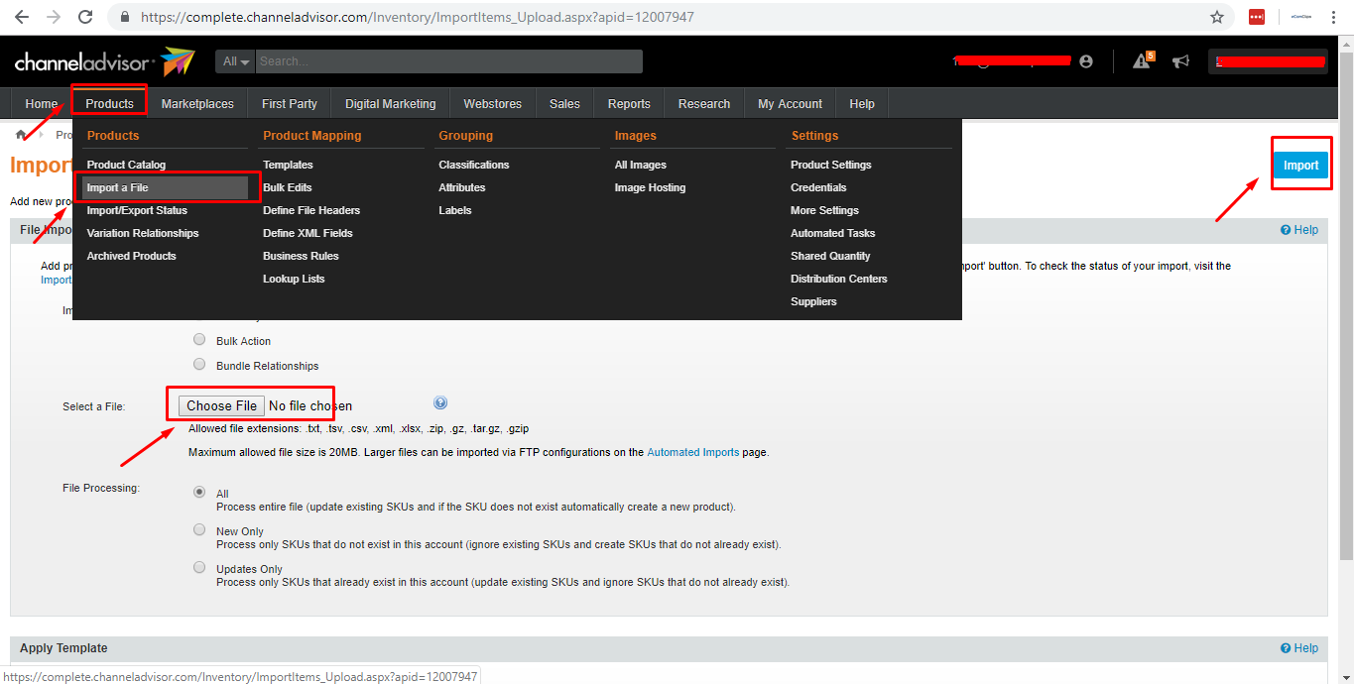This screenshot has height=684, width=1354.
Task: Open the Home menu
Action: tap(42, 104)
